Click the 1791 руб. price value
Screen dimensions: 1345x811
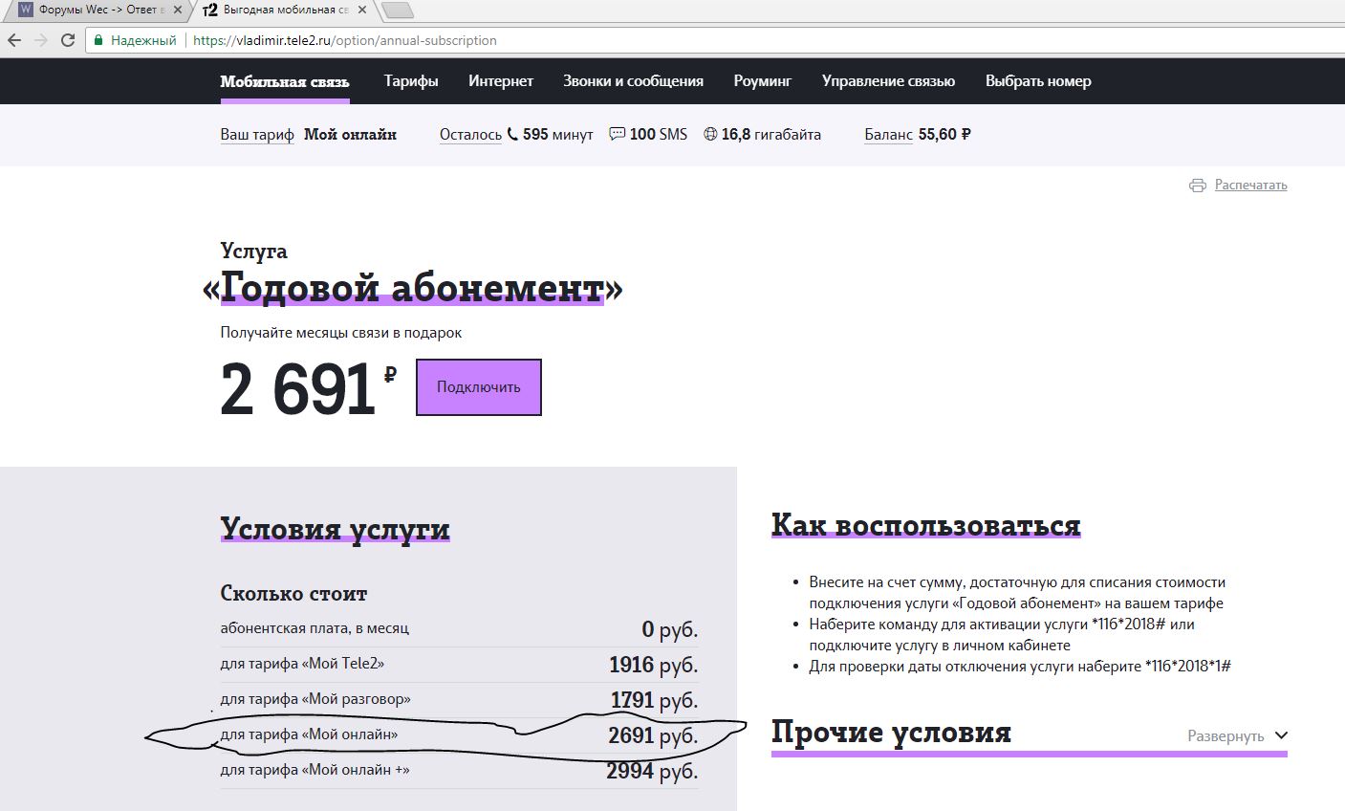coord(655,701)
